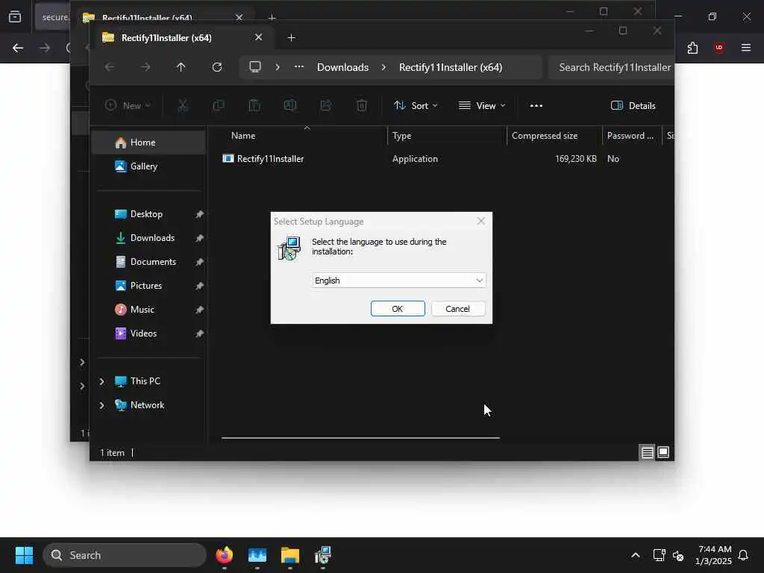The height and width of the screenshot is (573, 764).
Task: Go back in File Explorer
Action: click(x=110, y=67)
